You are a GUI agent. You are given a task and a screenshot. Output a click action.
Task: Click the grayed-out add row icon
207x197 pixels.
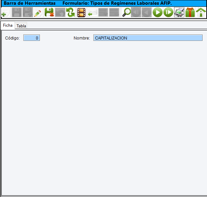(x=103, y=13)
